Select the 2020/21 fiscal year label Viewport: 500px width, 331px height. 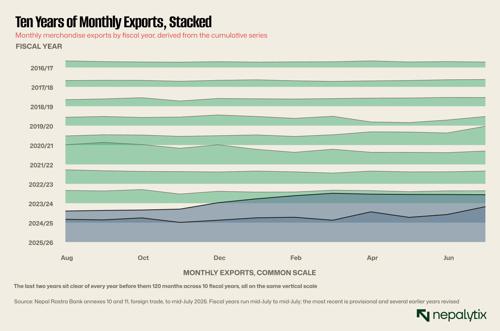[41, 146]
